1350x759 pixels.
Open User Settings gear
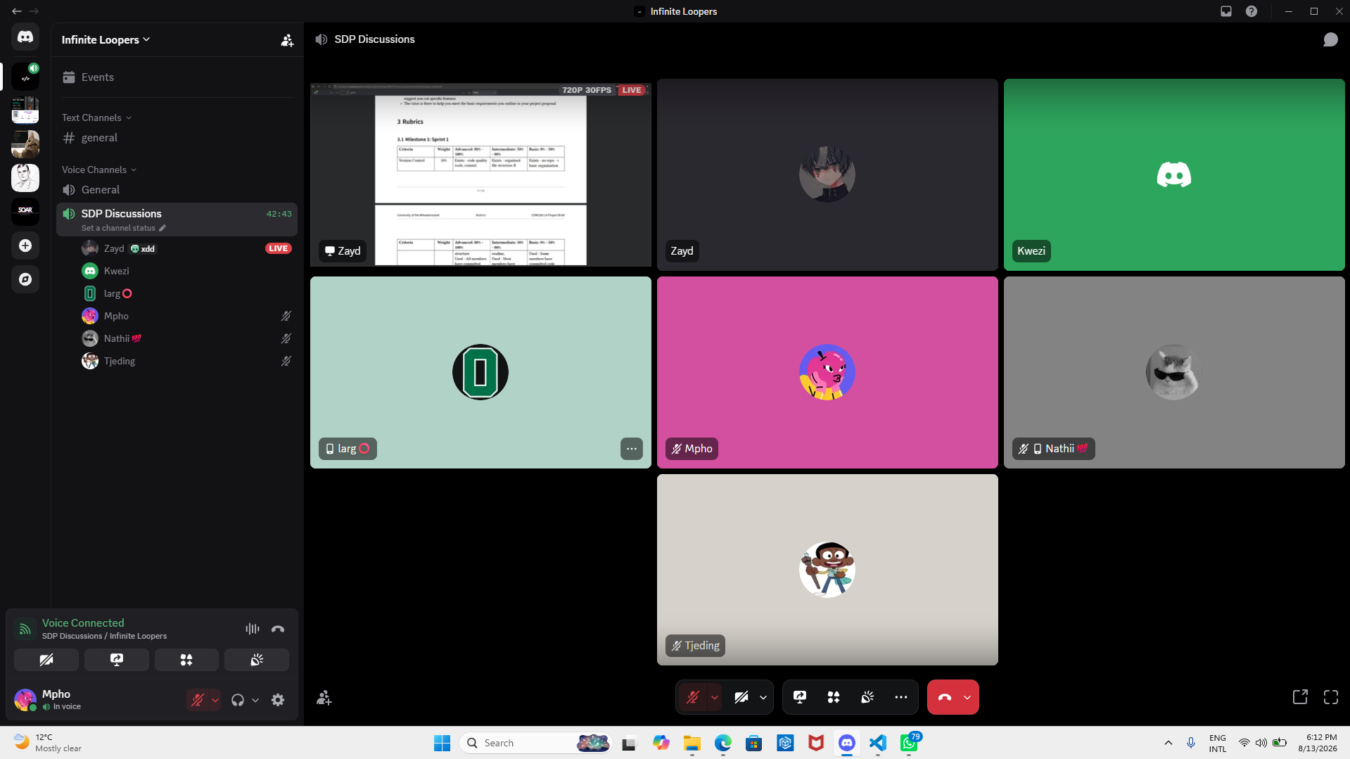pos(278,700)
